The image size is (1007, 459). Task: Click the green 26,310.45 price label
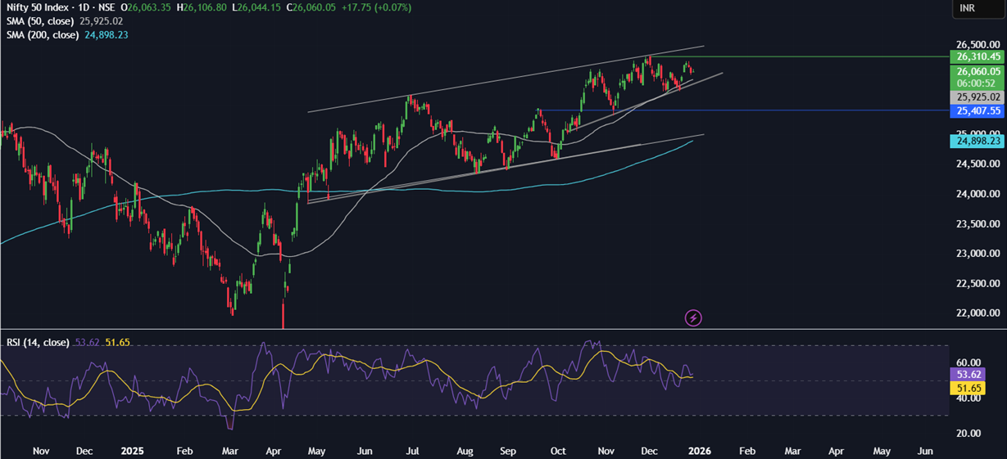[x=974, y=56]
